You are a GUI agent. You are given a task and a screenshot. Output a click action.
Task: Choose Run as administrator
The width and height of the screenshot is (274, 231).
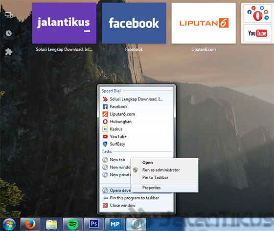164,170
